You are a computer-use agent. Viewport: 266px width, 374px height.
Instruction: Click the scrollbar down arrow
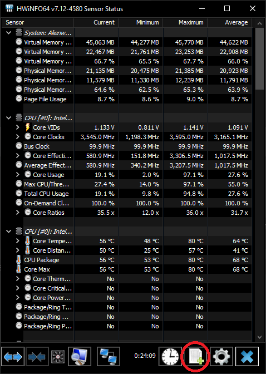pyautogui.click(x=259, y=337)
